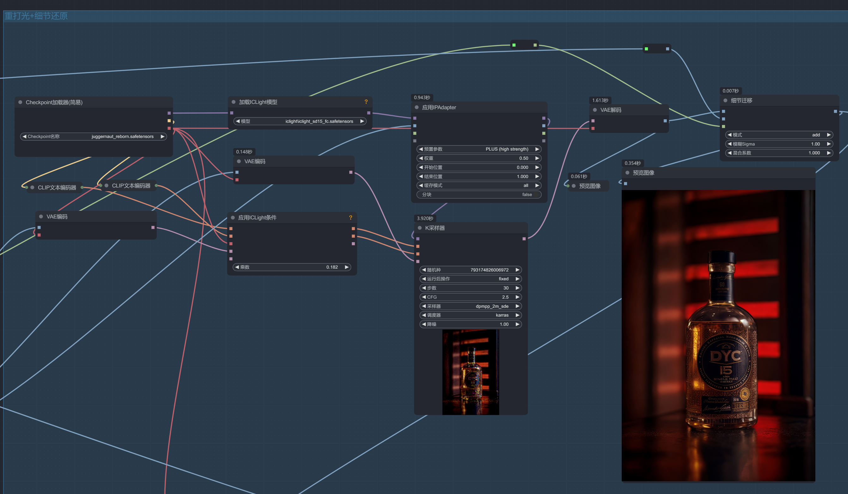Adjust the 乘数 0.182 slider field
This screenshot has width=848, height=494.
tap(292, 267)
